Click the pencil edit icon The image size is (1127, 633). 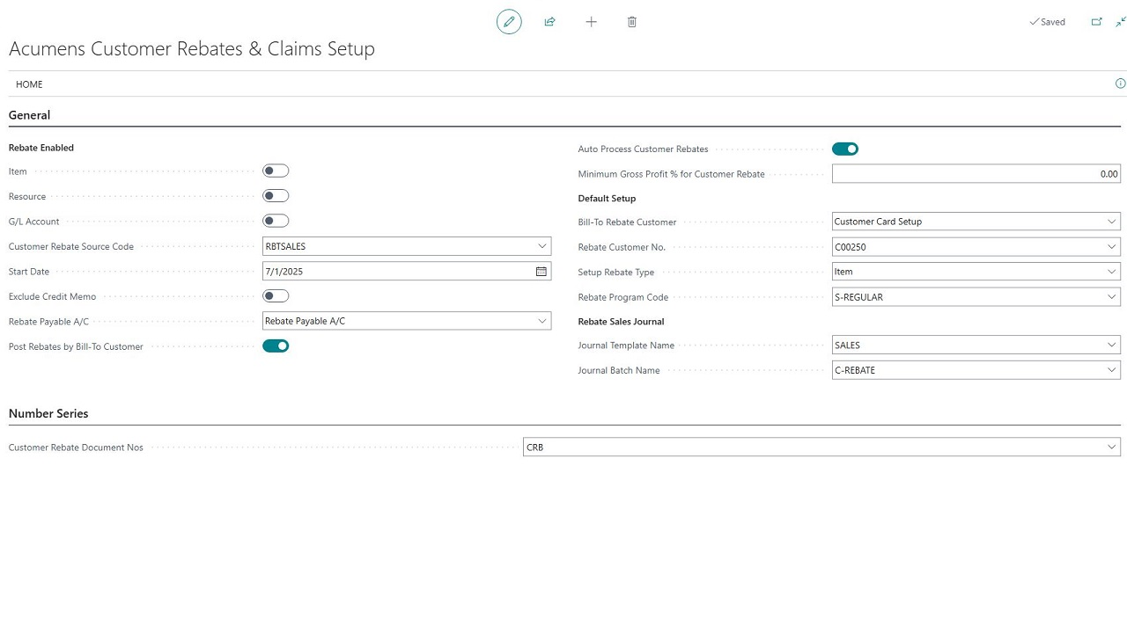[x=509, y=22]
